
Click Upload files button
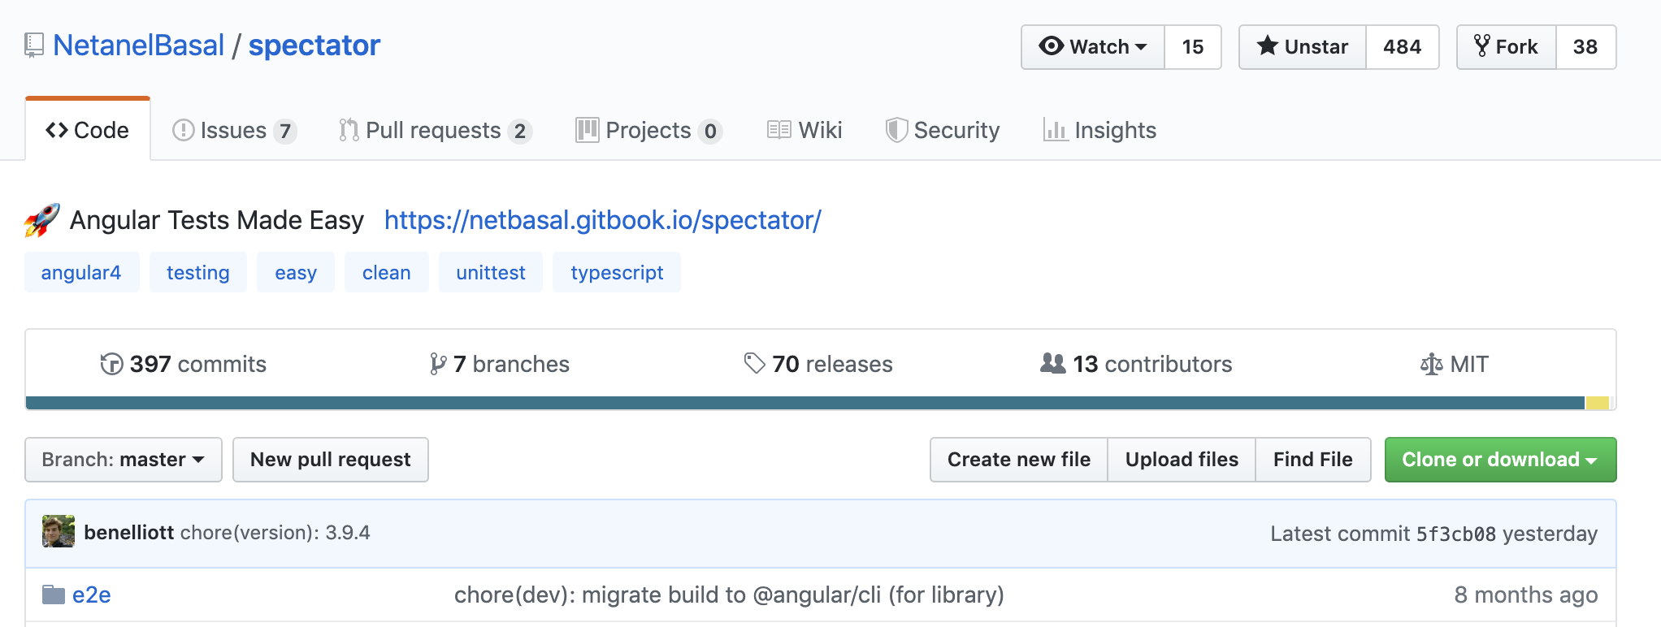pos(1182,460)
